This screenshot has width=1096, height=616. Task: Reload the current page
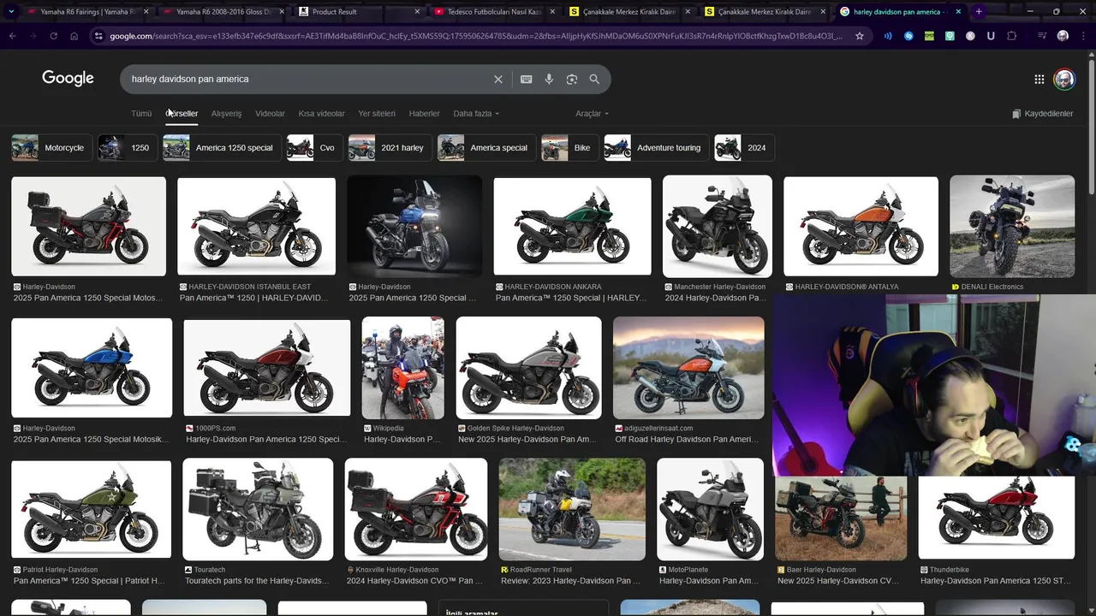pyautogui.click(x=53, y=36)
